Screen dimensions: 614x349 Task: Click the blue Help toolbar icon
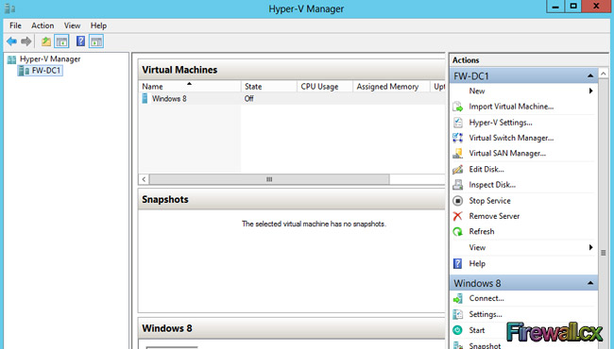80,42
